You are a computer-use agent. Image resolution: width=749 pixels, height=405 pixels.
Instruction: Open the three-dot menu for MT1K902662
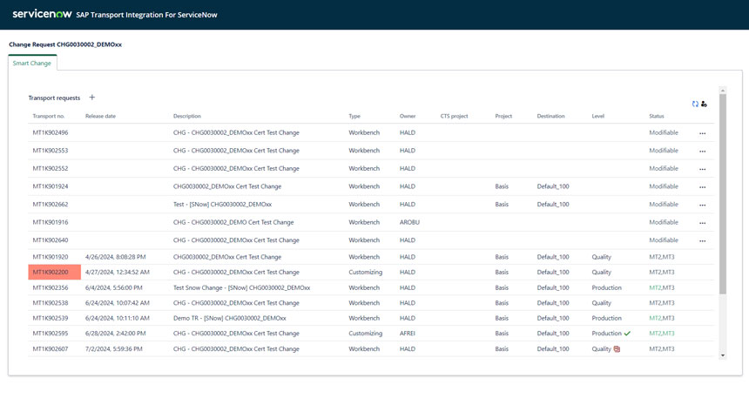pos(702,205)
